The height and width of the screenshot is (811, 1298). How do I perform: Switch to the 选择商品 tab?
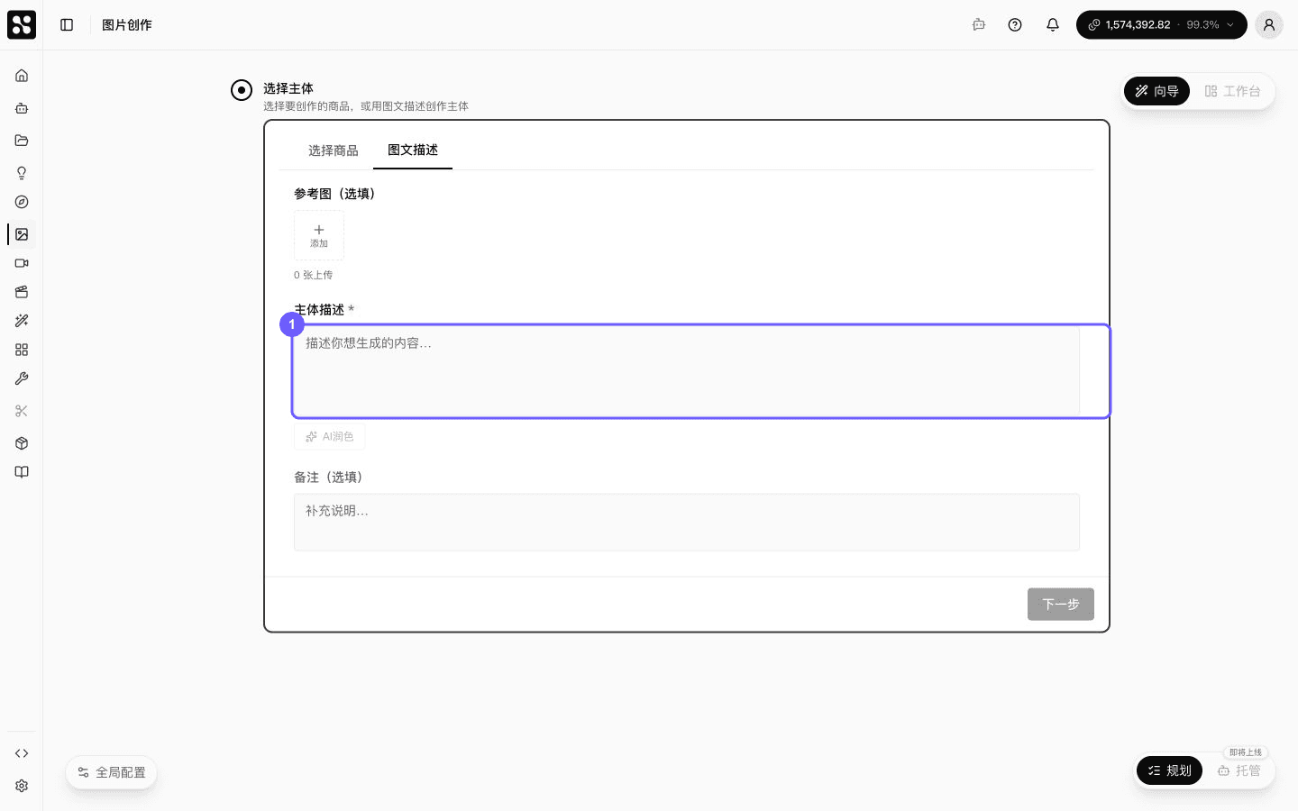(334, 150)
